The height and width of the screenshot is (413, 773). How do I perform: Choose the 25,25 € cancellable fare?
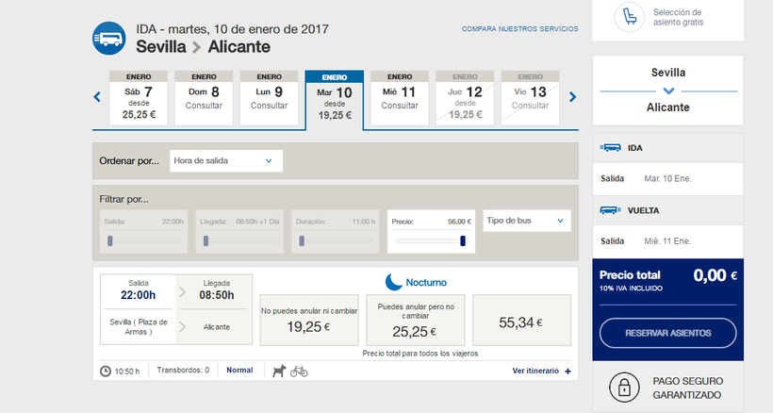(x=415, y=321)
